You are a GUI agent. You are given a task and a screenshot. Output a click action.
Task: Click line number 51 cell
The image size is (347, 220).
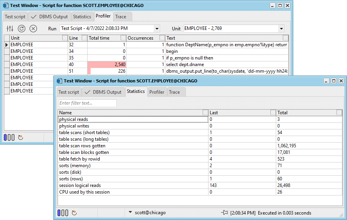77,71
